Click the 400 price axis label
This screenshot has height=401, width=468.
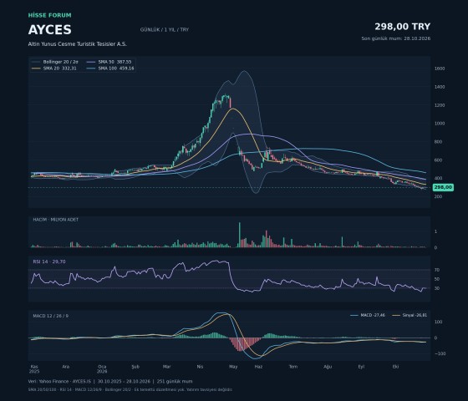coord(438,179)
